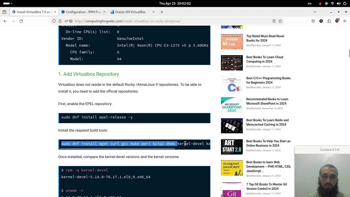This screenshot has width=350, height=197.
Task: Click the '$ rpm -q kernel-devel' command line
Action: pos(84,170)
